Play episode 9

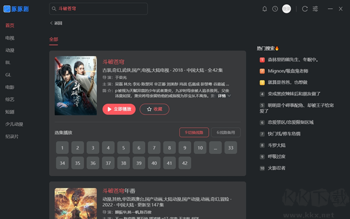(185, 148)
